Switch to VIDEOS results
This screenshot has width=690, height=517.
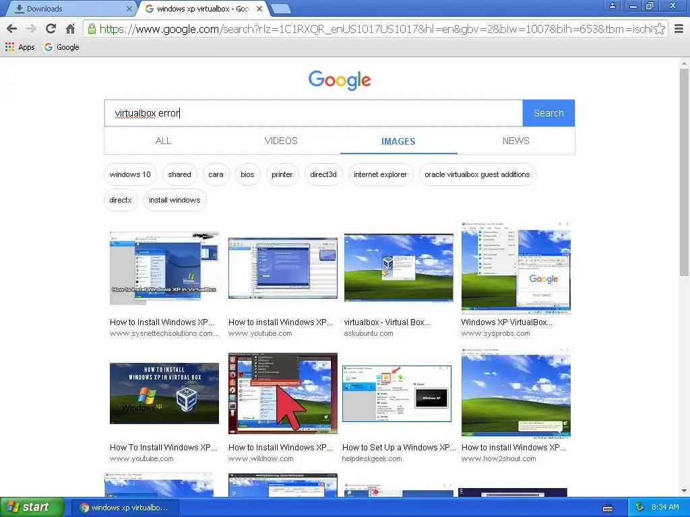(281, 141)
